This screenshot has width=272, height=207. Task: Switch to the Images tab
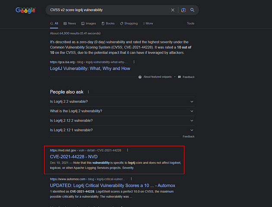click(89, 23)
